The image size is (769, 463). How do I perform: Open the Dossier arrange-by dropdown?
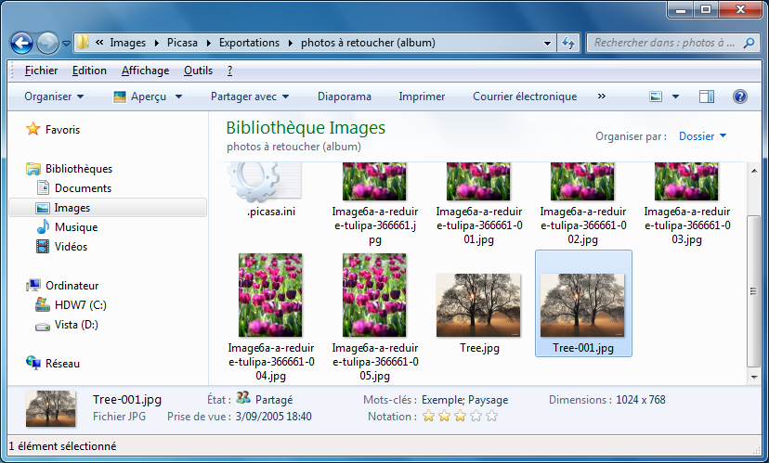(x=702, y=136)
